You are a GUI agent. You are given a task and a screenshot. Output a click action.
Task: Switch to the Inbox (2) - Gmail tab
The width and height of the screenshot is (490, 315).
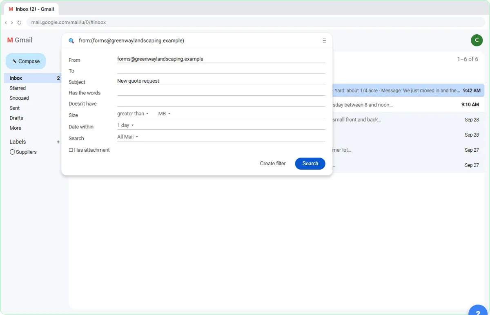[x=31, y=9]
